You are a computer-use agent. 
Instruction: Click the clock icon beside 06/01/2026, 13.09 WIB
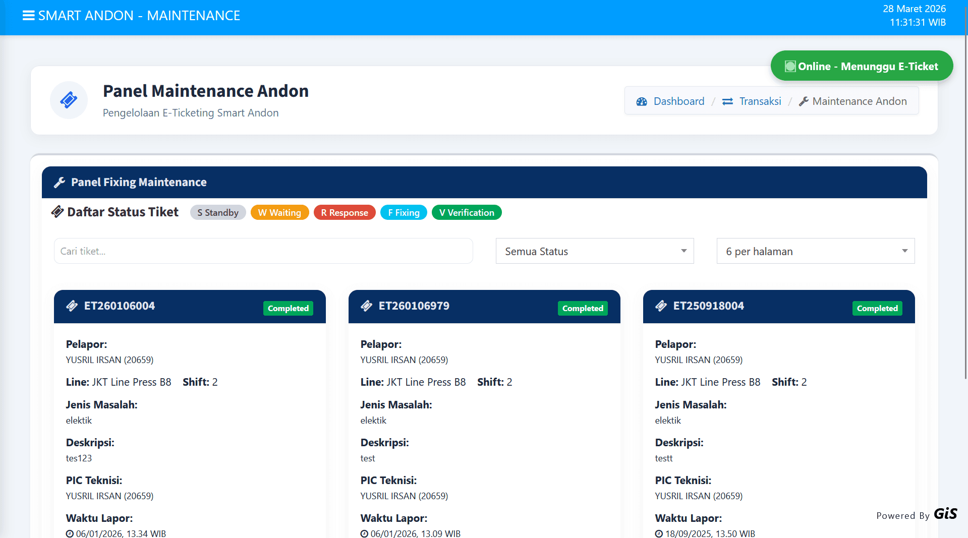tap(364, 533)
